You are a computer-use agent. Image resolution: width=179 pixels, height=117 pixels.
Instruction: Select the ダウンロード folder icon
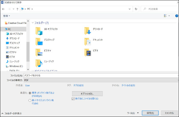coord(88,31)
